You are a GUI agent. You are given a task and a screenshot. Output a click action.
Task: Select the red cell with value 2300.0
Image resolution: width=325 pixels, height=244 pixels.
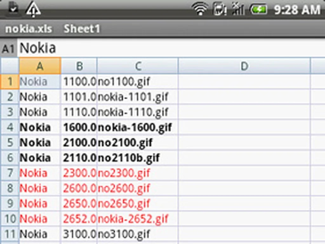point(79,173)
